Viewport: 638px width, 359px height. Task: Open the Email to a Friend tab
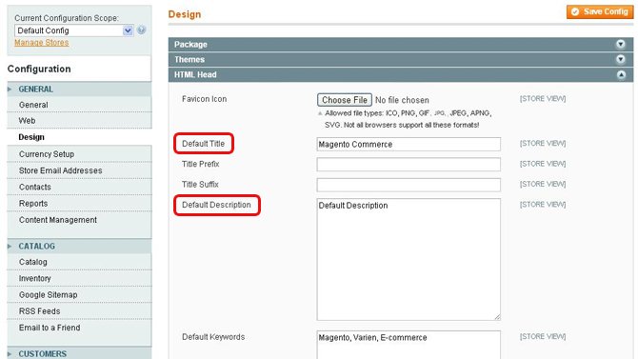coord(79,328)
